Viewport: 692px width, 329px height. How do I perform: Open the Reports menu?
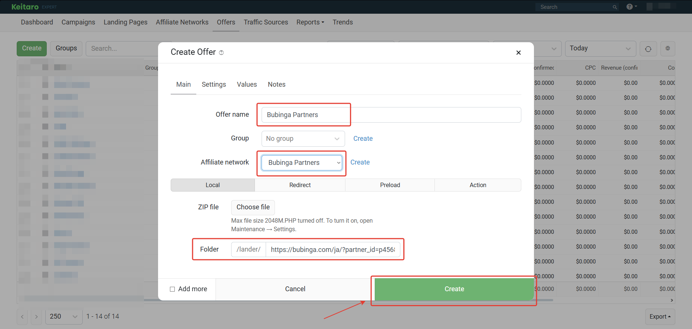click(x=310, y=22)
